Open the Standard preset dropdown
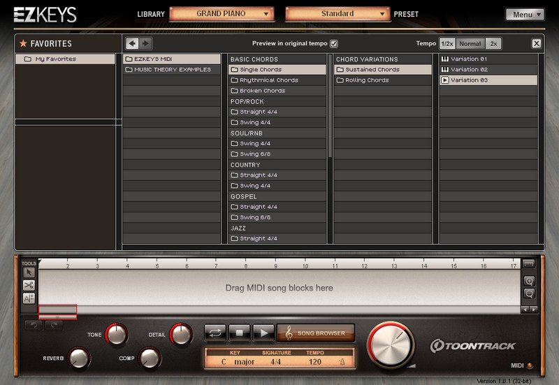 point(337,14)
